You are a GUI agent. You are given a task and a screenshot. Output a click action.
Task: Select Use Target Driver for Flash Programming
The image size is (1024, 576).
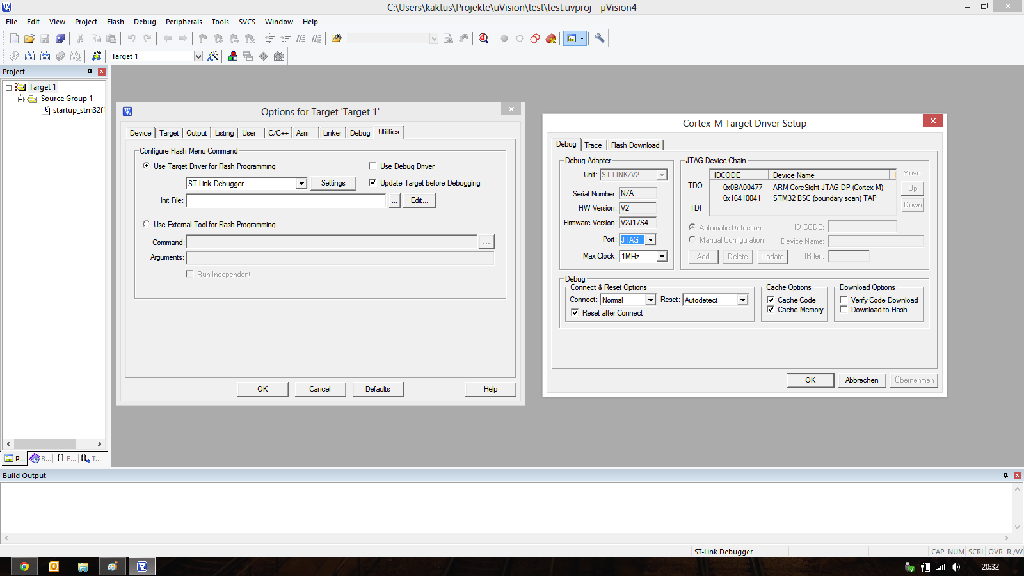146,166
